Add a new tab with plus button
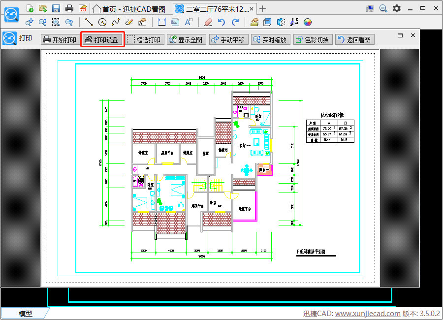Image resolution: width=443 pixels, height=320 pixels. click(x=263, y=8)
